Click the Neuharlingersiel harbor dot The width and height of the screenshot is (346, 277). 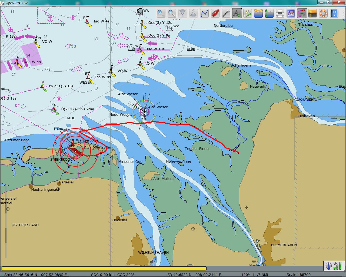[x=31, y=186]
